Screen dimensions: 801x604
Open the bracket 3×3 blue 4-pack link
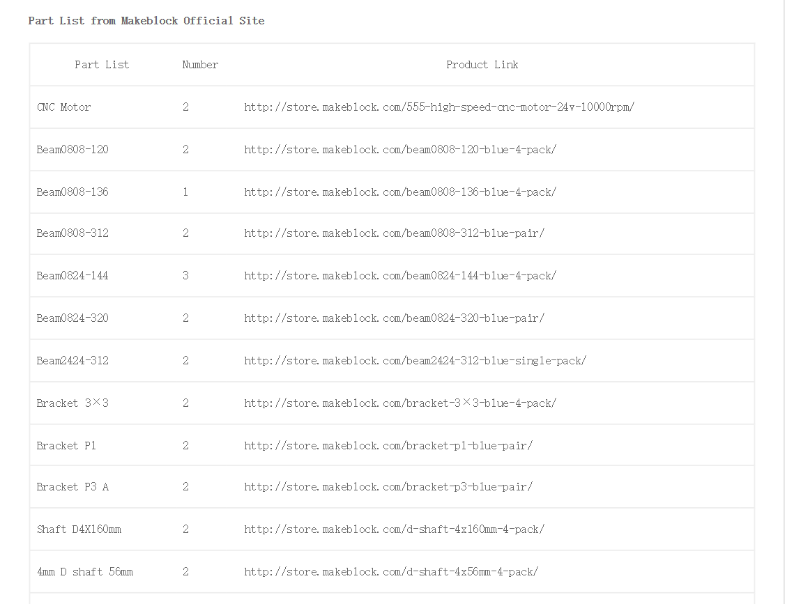tap(399, 403)
